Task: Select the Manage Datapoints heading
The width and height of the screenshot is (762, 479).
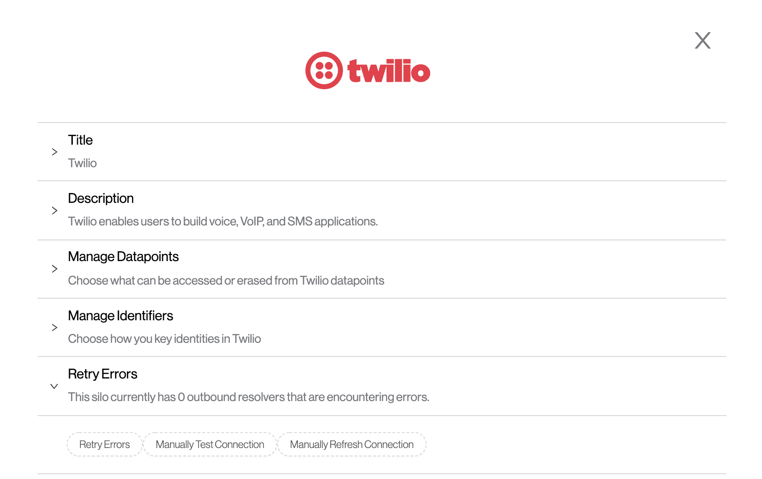Action: [x=123, y=256]
